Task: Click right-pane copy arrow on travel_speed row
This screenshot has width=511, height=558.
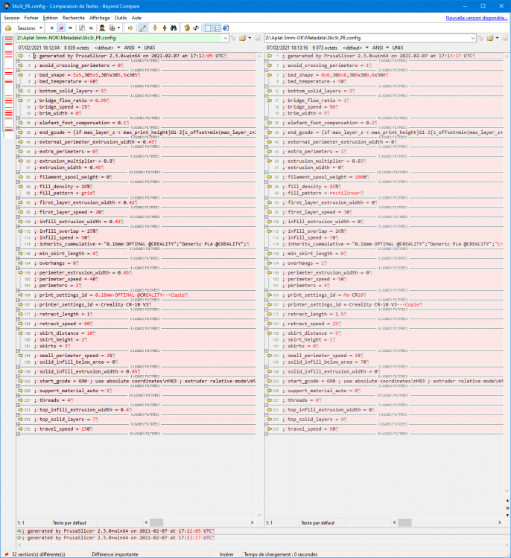Action: coord(270,429)
